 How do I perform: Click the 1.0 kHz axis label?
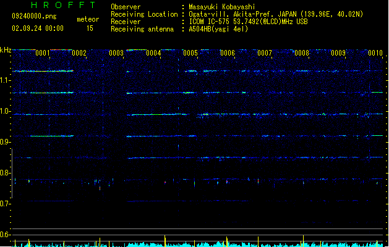point(6,111)
